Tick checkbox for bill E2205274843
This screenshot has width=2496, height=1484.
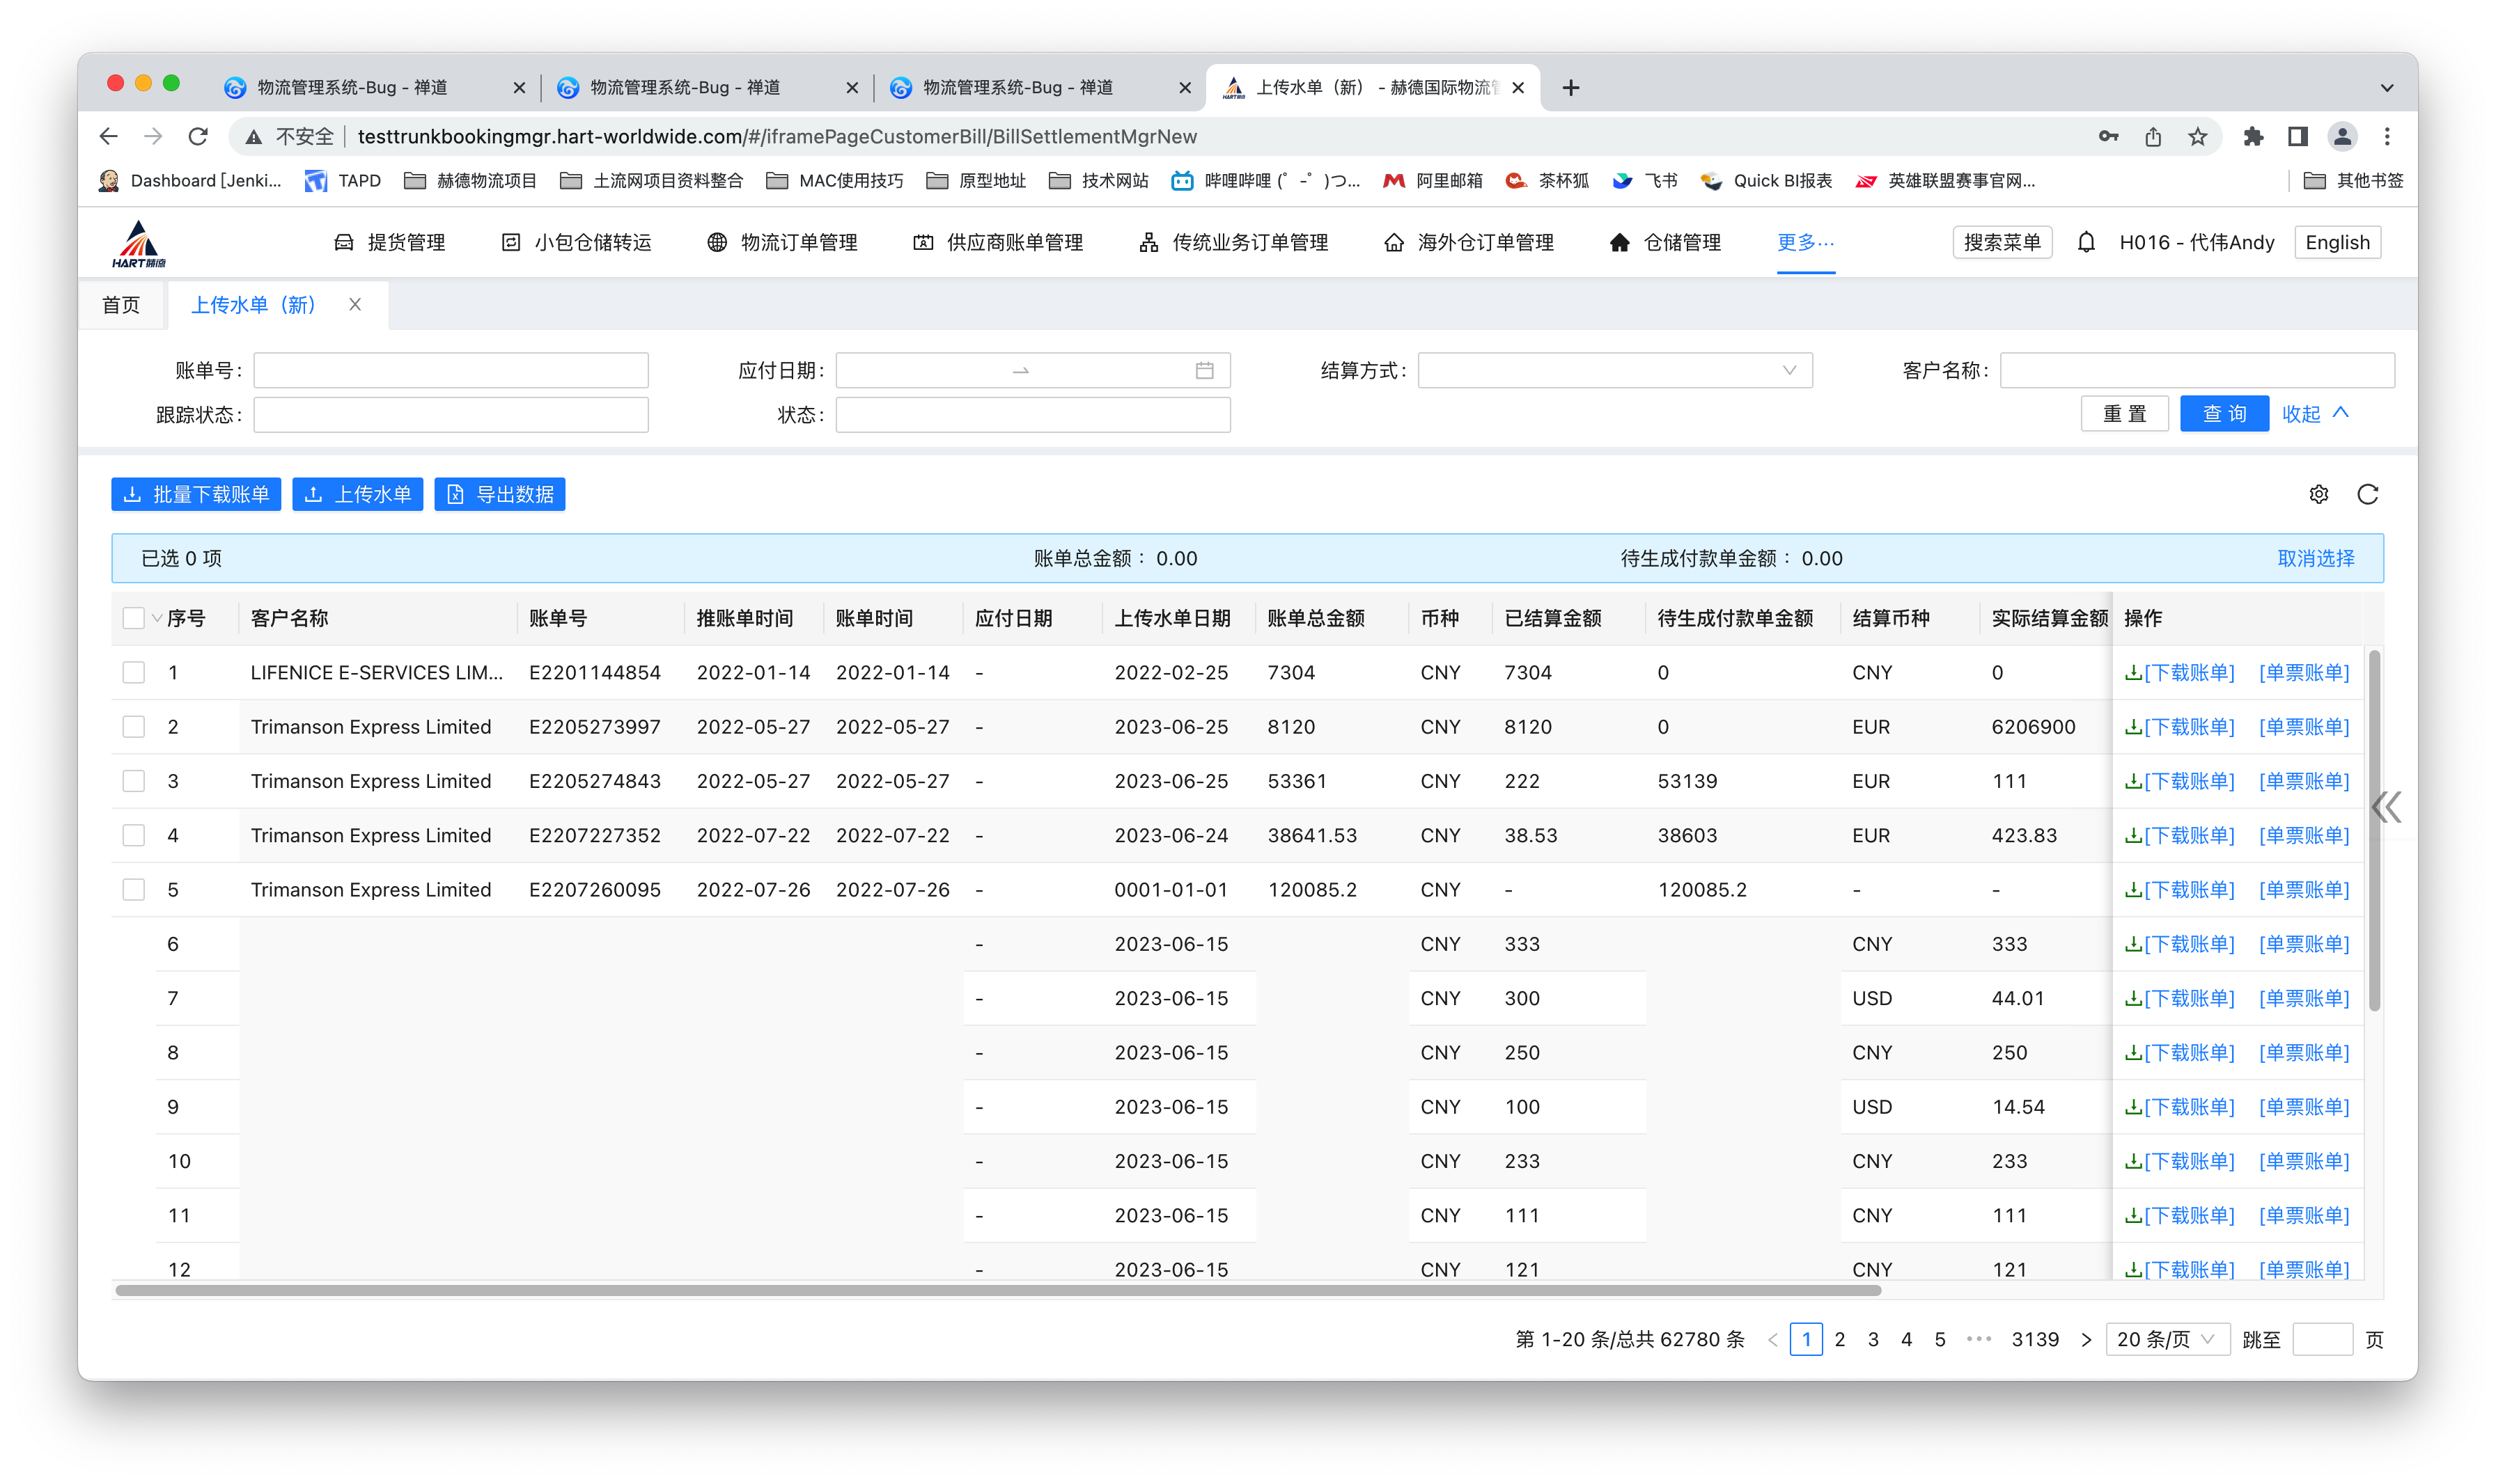point(133,781)
